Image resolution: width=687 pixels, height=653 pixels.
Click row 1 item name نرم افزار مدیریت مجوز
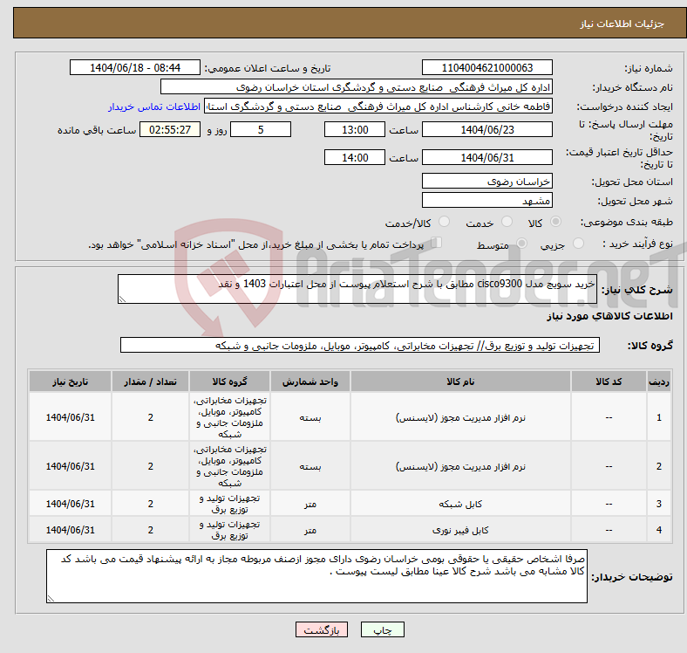(460, 417)
